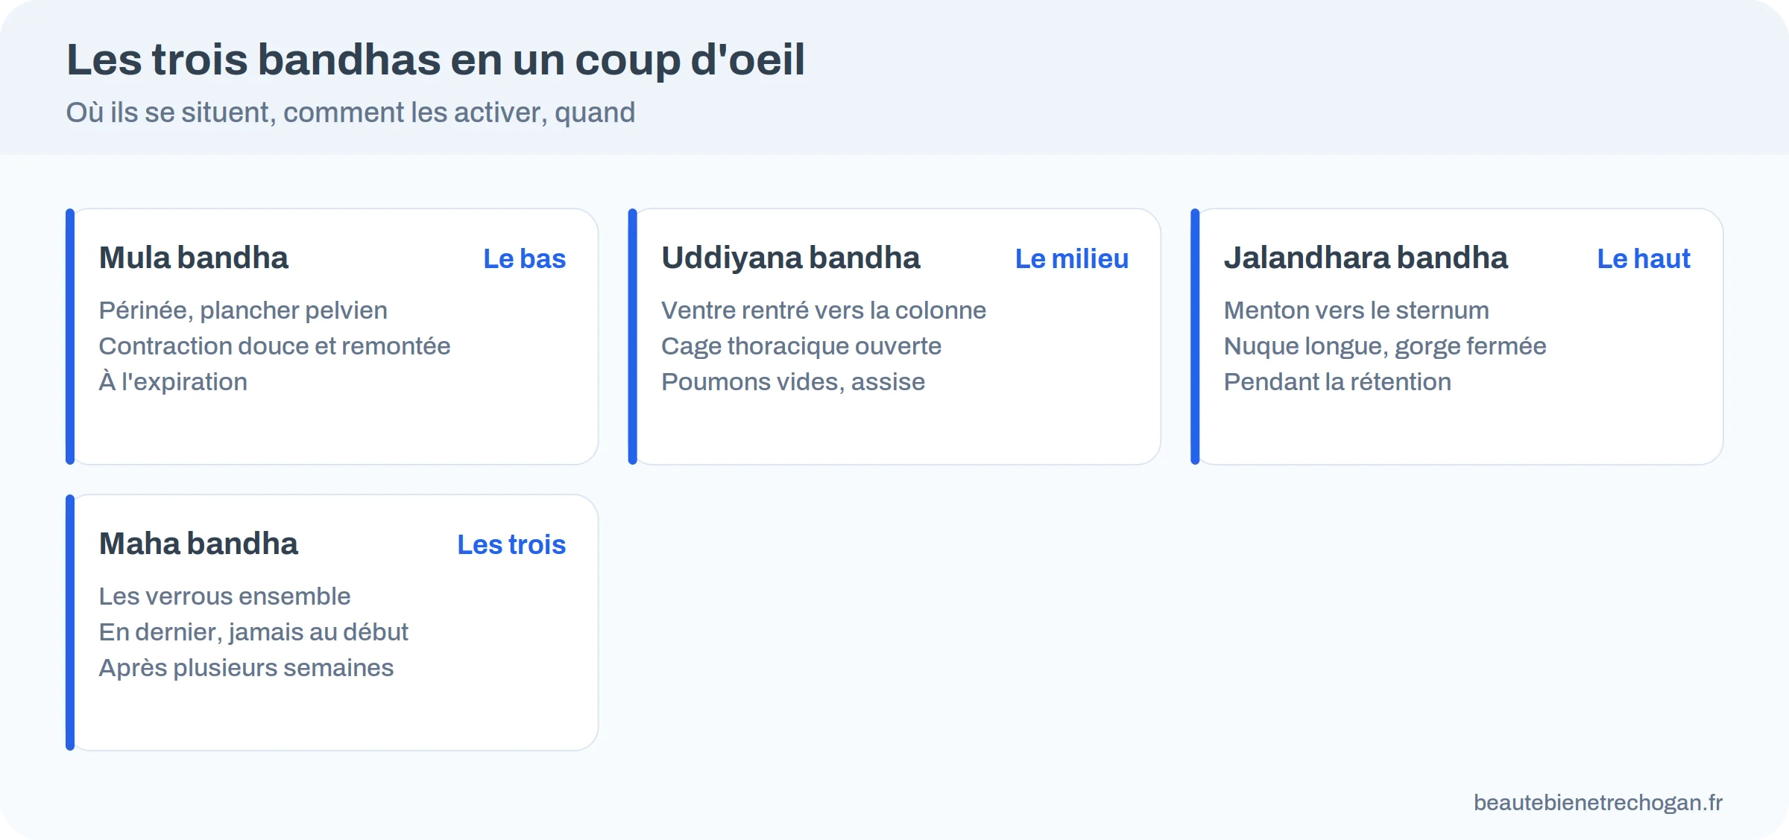Click 'À l'expiration' line

pos(173,381)
